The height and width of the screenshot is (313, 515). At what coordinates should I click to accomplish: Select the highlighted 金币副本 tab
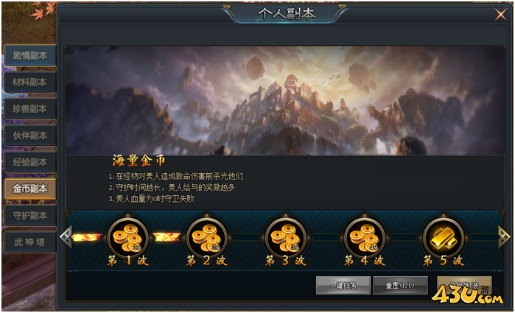(30, 189)
